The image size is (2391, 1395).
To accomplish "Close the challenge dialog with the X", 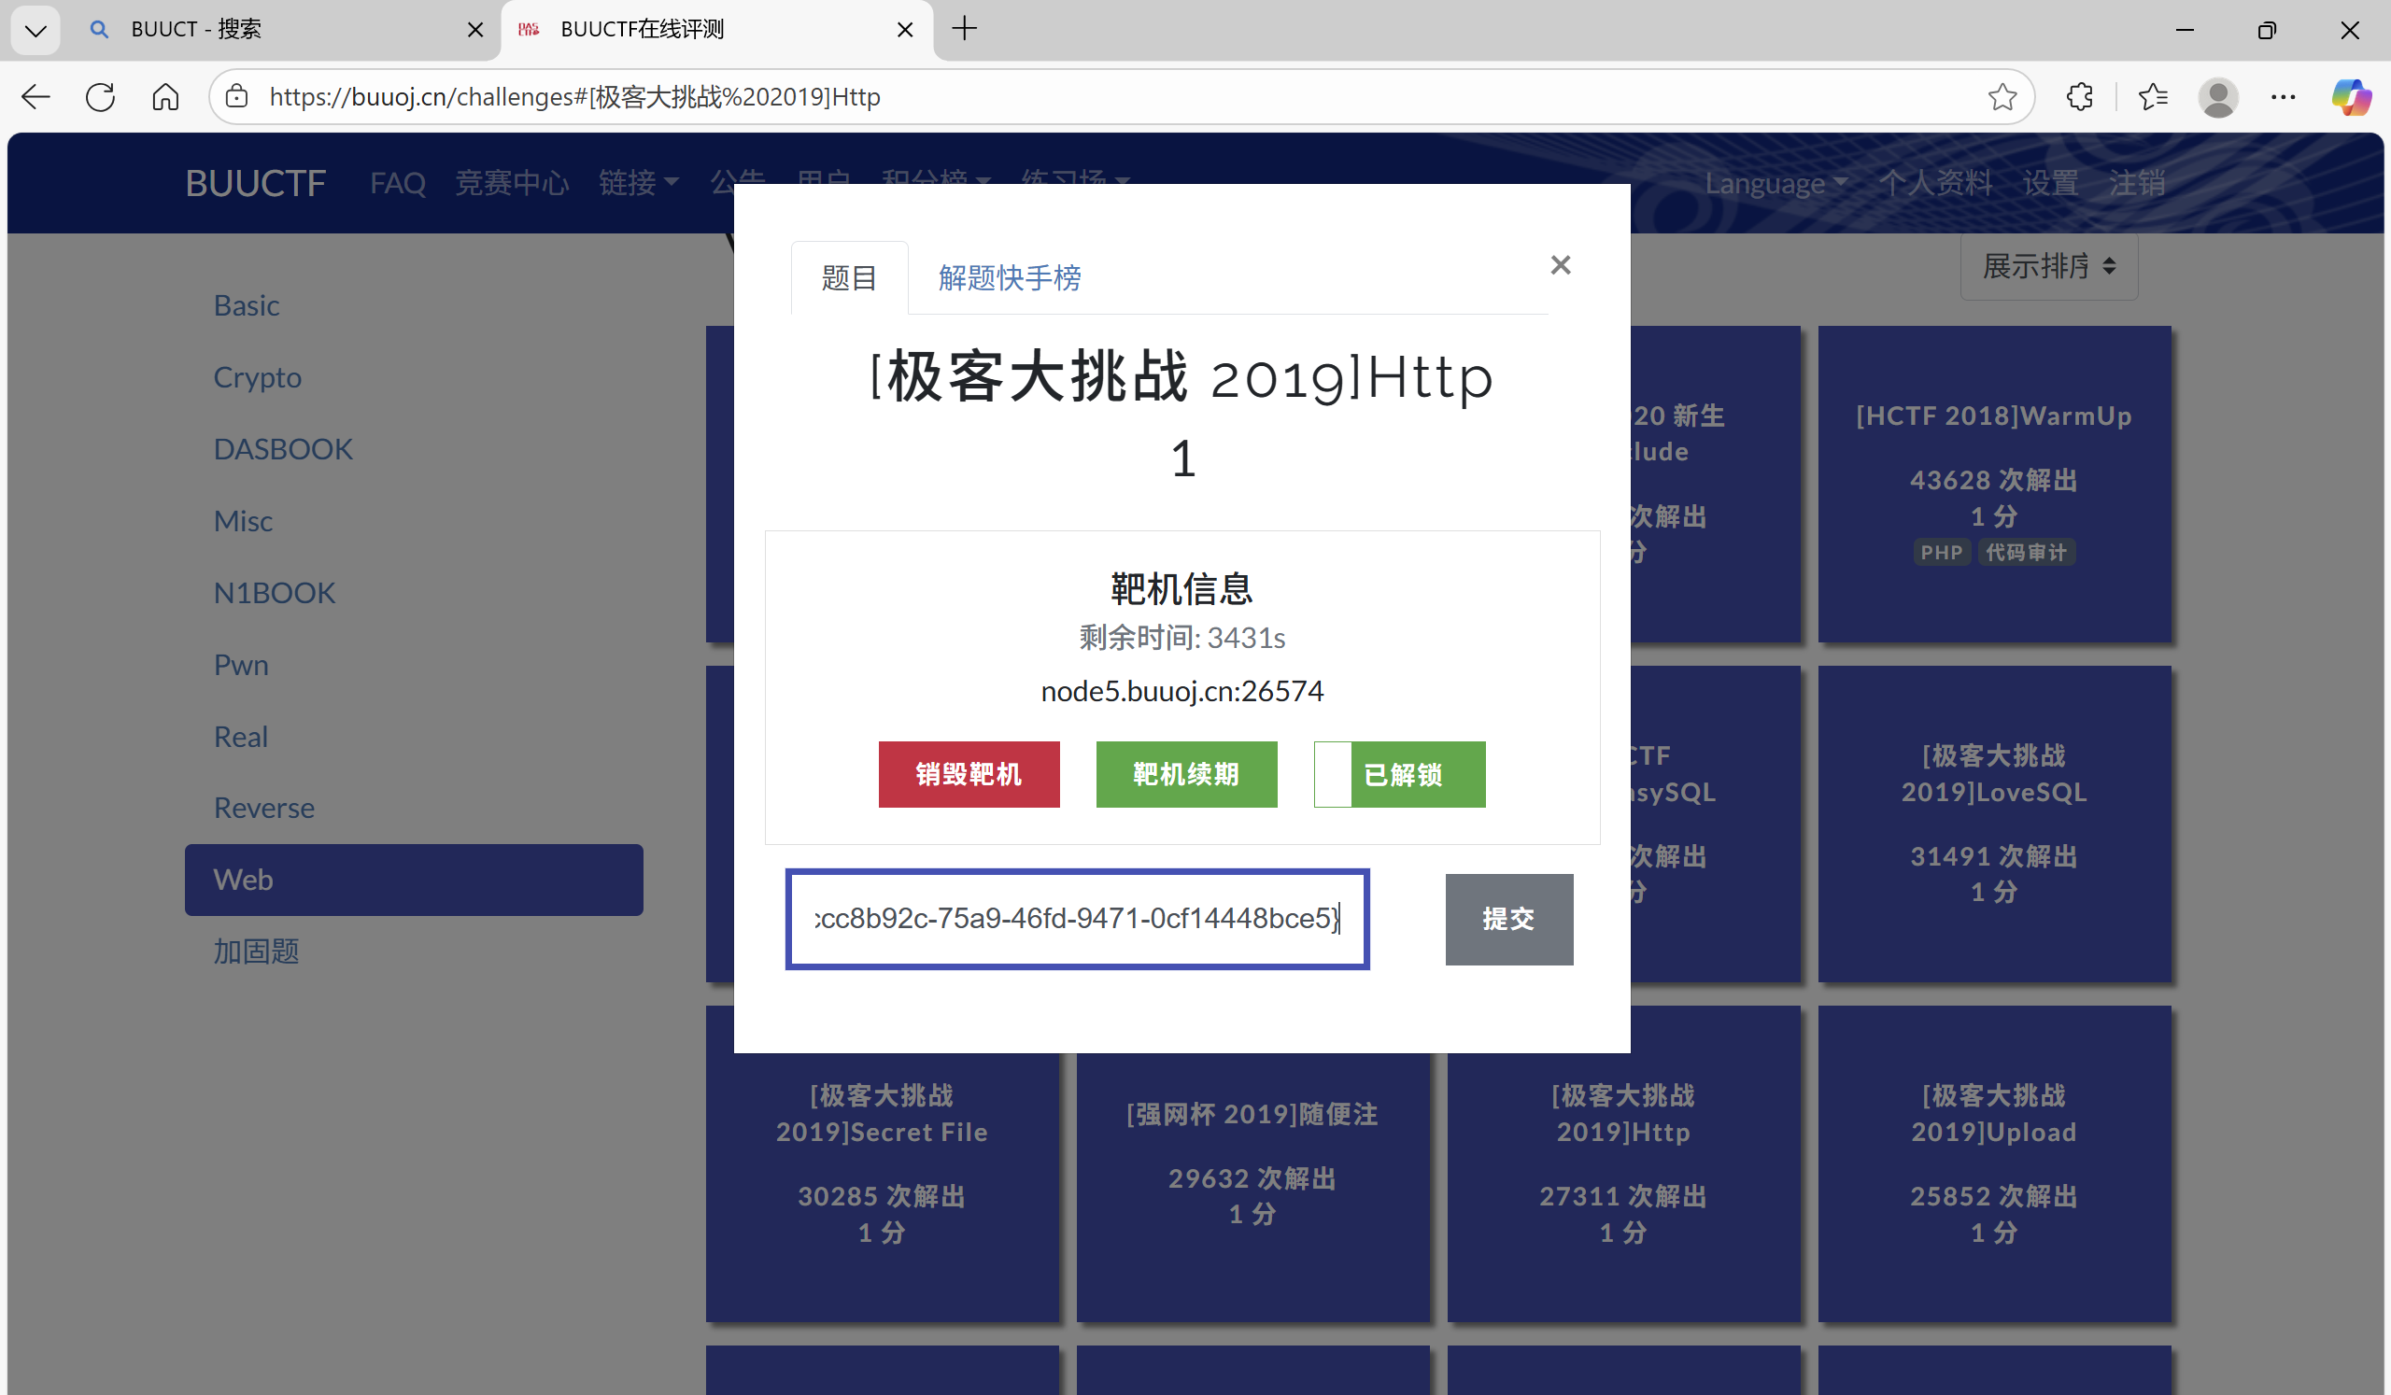I will click(x=1560, y=264).
